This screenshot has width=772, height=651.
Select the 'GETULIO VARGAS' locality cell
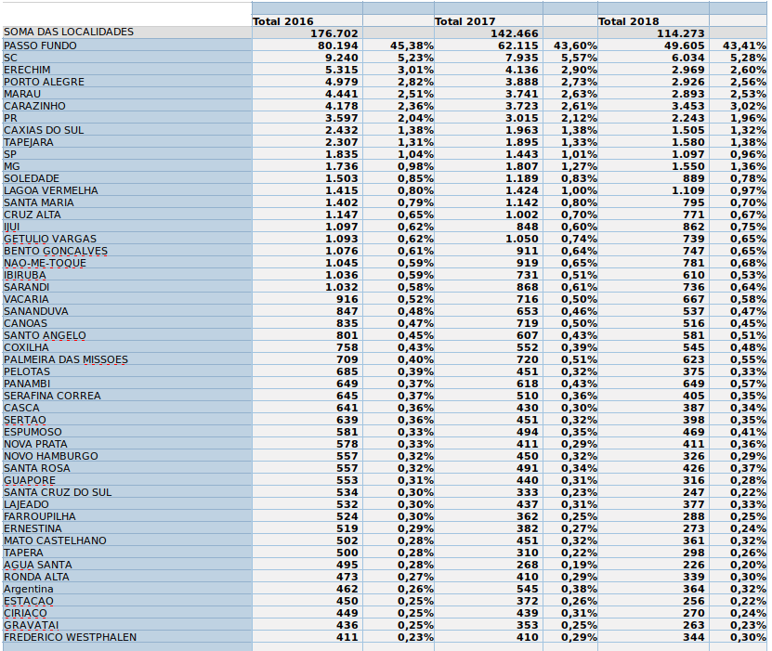click(x=50, y=239)
